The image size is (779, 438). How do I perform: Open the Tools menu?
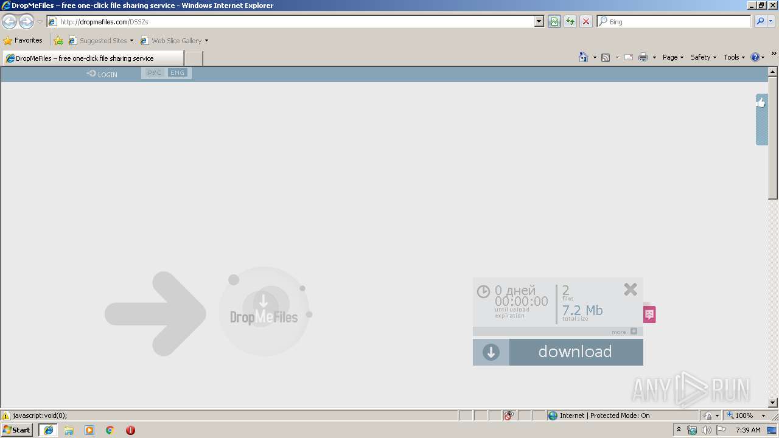coord(735,57)
